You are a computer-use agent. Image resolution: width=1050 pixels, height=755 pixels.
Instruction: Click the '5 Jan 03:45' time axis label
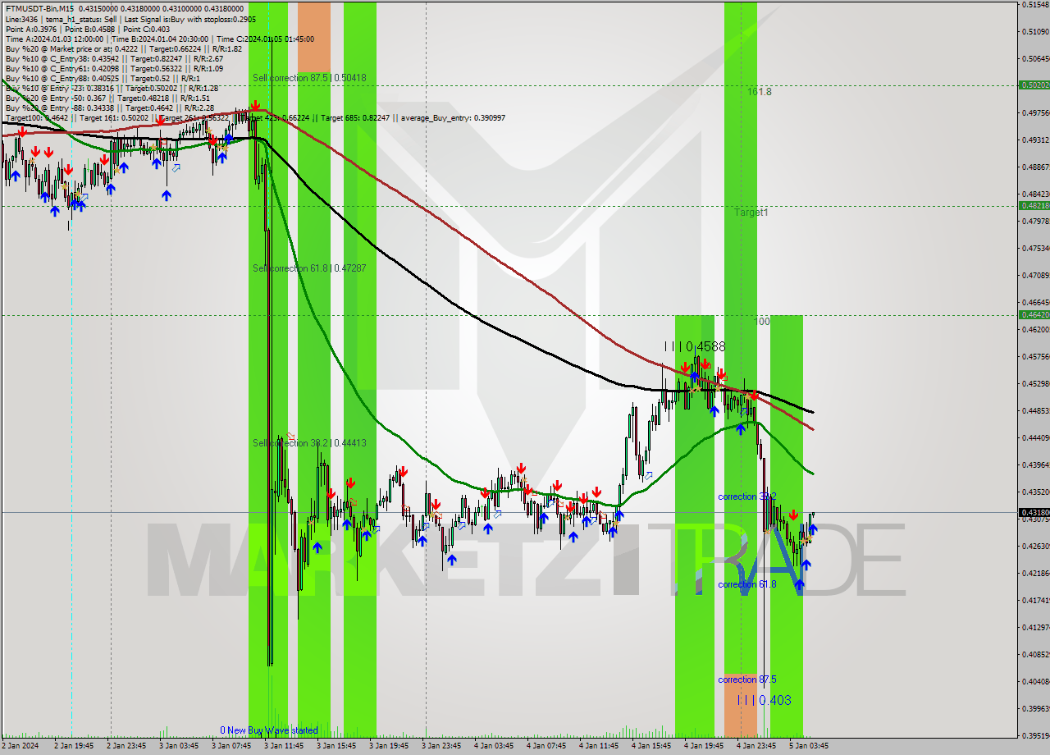[809, 746]
